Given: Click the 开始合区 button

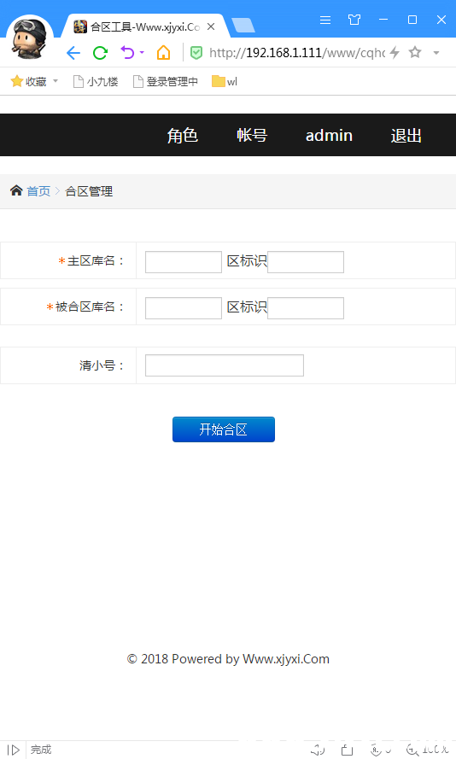Looking at the screenshot, I should 224,429.
